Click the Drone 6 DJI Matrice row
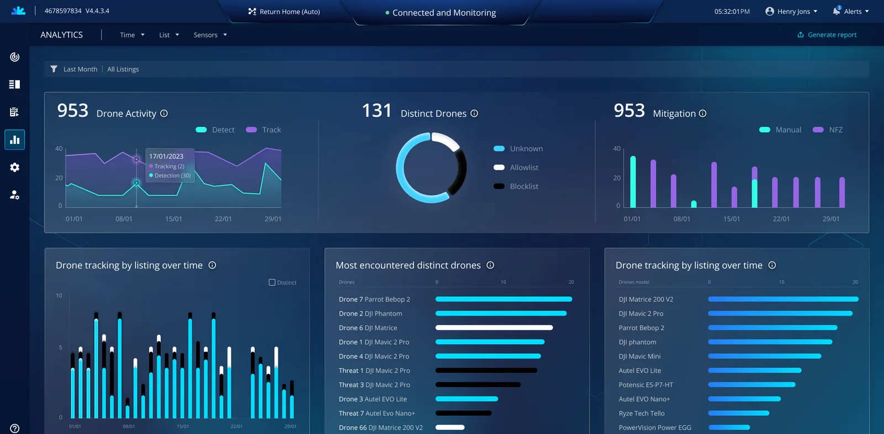Screen dimensions: 884x434 click(x=456, y=328)
